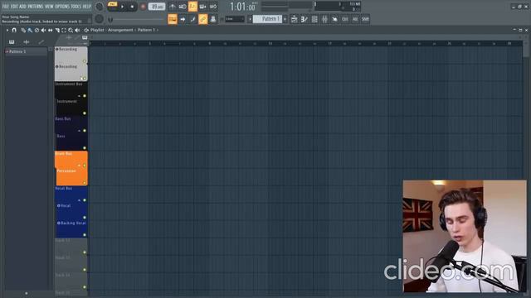
Task: Select the Playlist Draw pencil tool
Action: [23, 30]
